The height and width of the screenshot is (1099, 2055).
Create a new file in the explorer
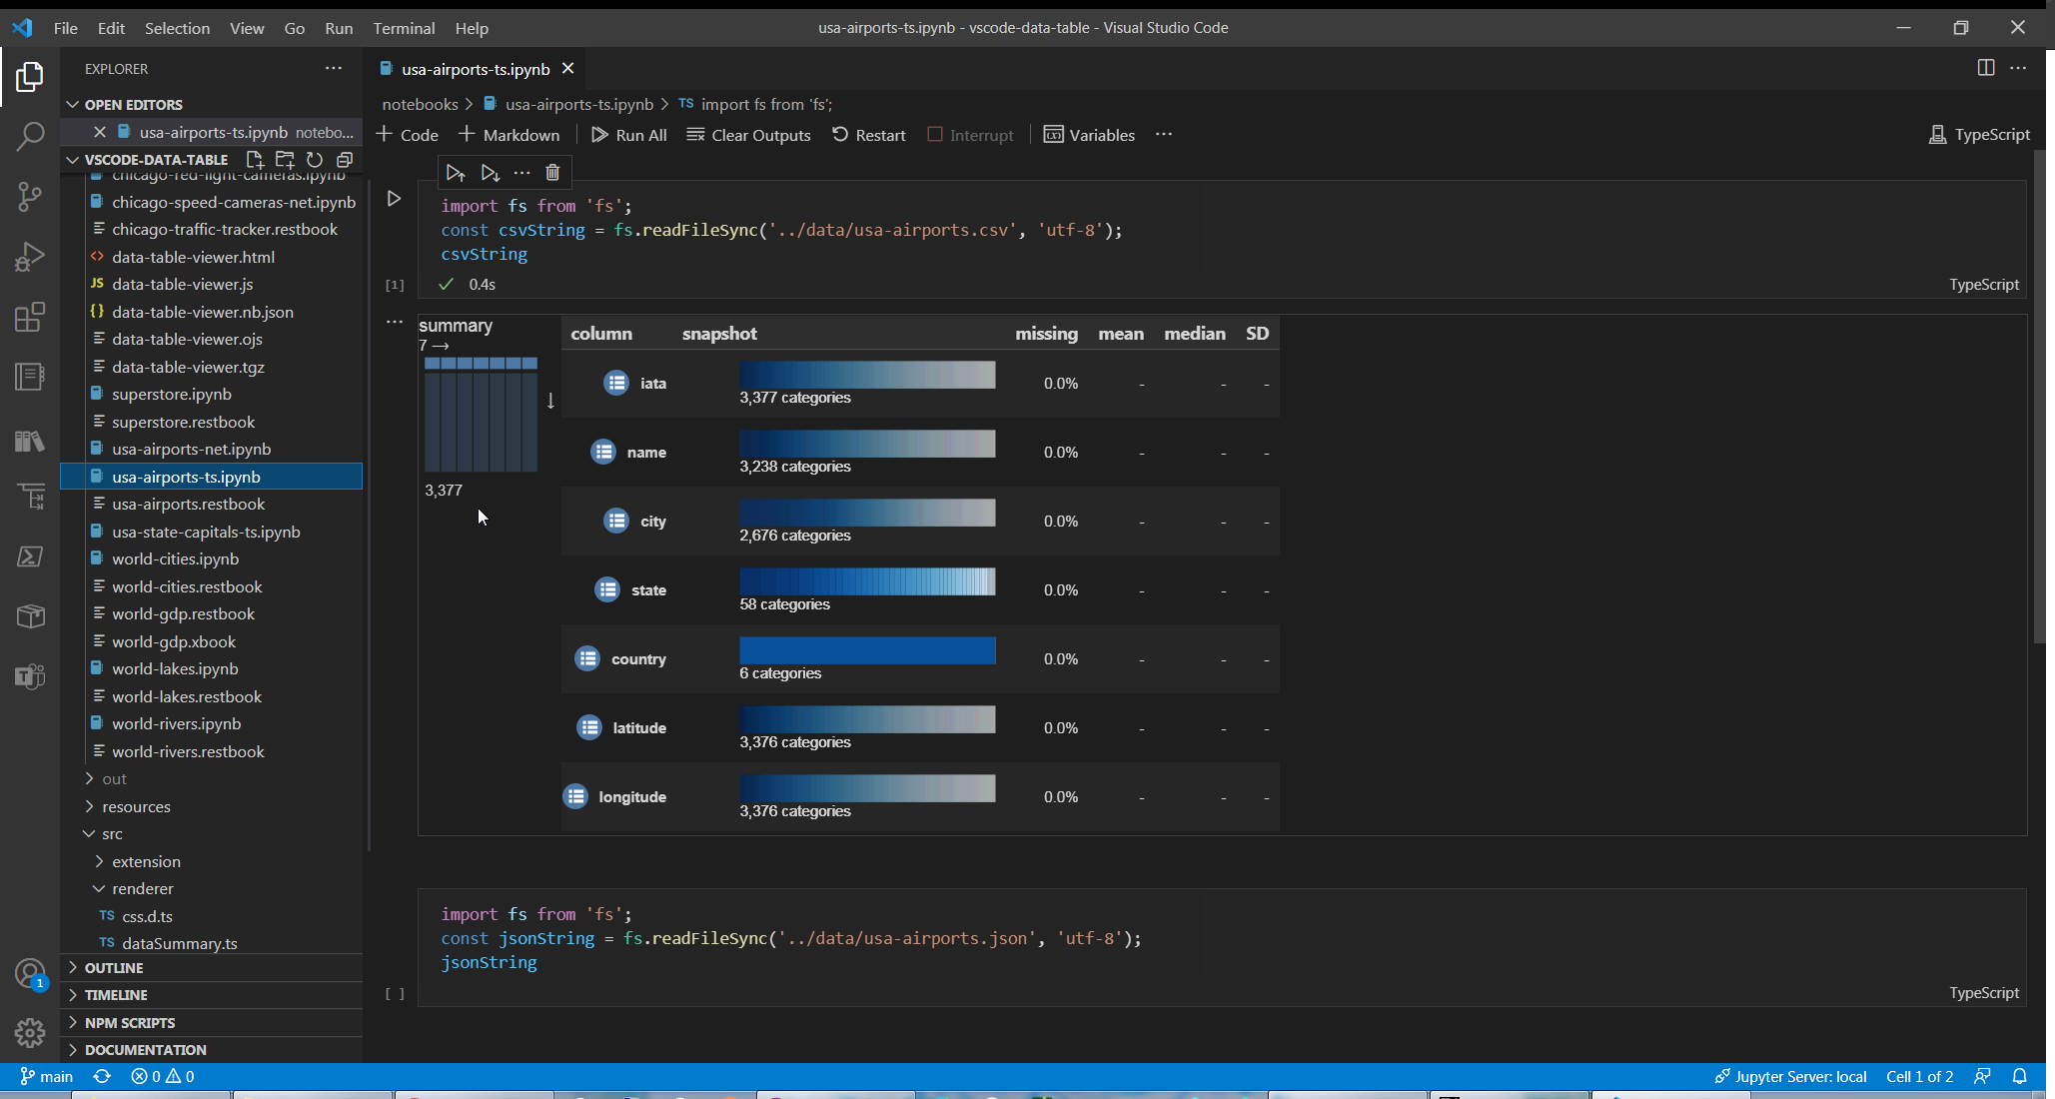point(255,159)
